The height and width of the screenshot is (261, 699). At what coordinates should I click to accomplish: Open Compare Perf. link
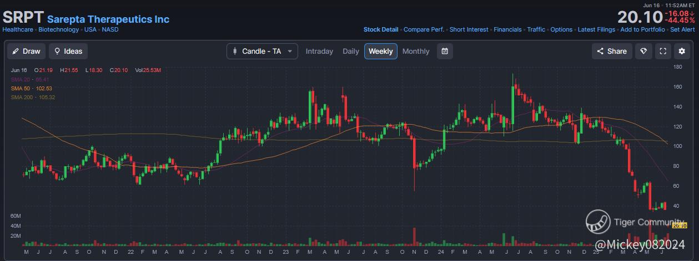click(424, 29)
